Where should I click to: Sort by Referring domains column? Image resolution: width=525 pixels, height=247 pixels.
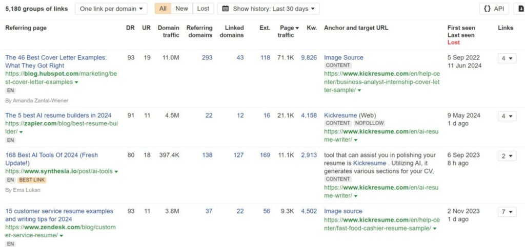coord(199,31)
